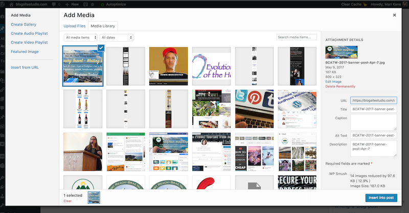Click Edit Image link

pos(333,82)
